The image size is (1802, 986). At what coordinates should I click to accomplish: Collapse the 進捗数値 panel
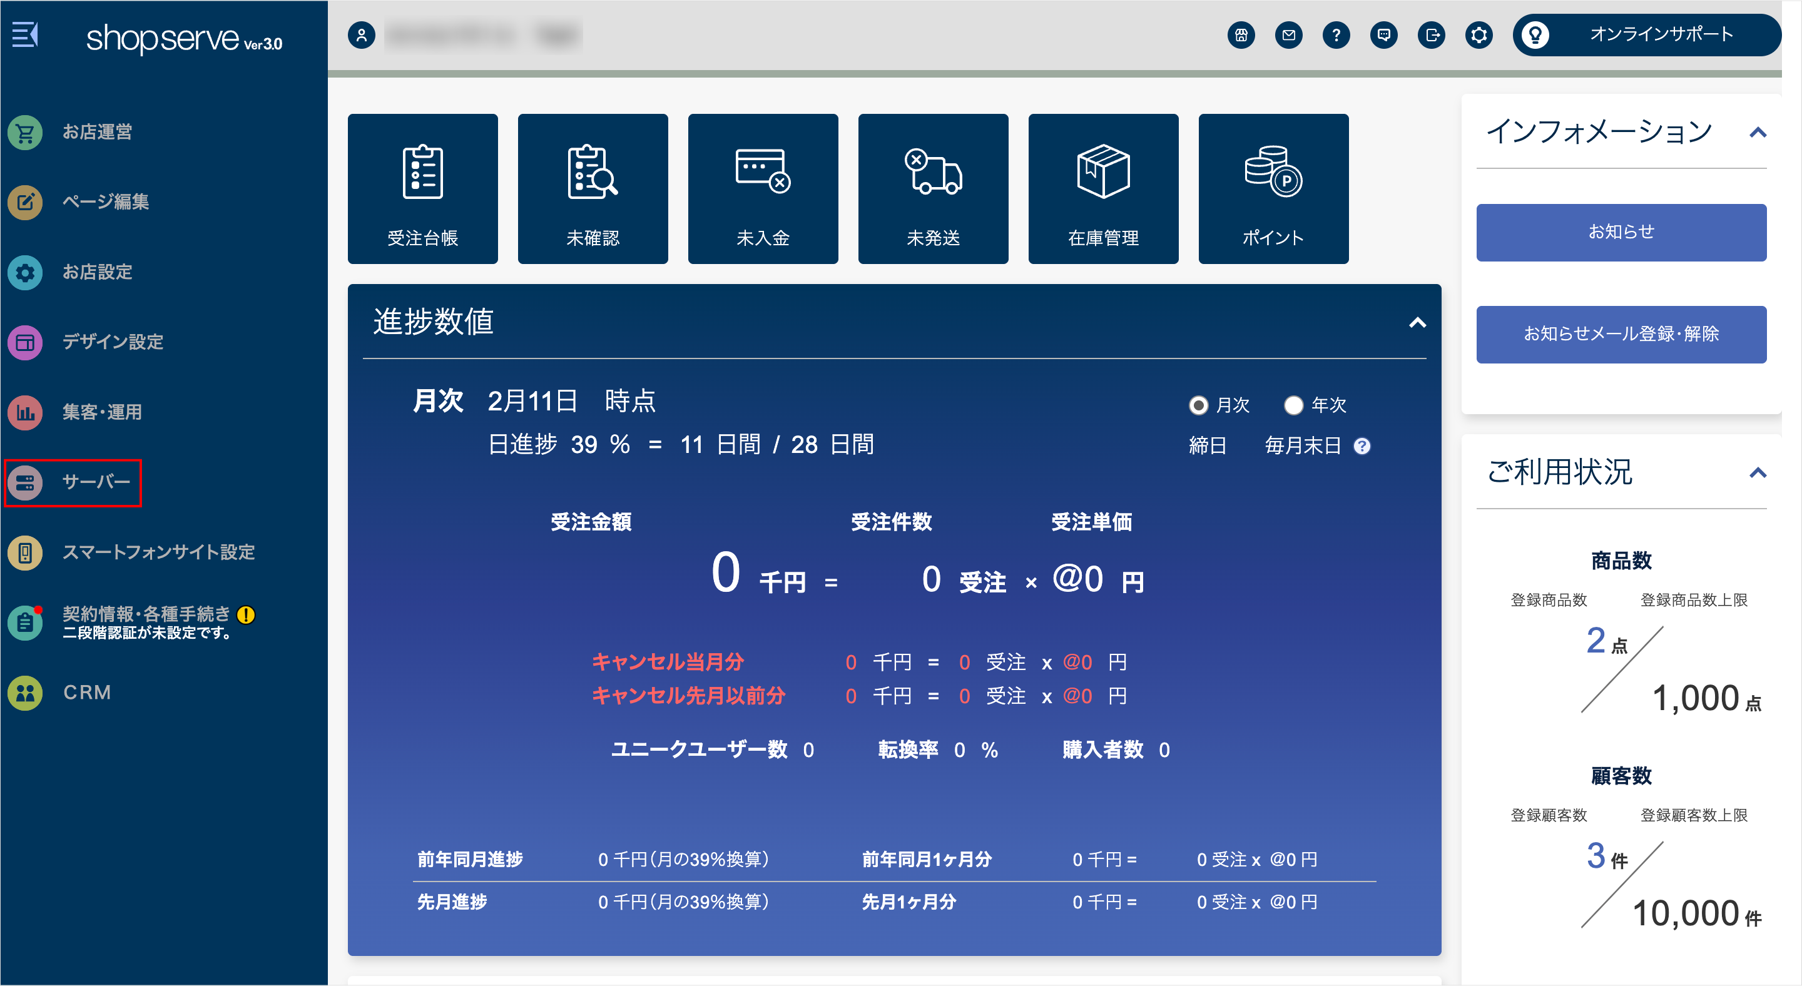pos(1417,323)
